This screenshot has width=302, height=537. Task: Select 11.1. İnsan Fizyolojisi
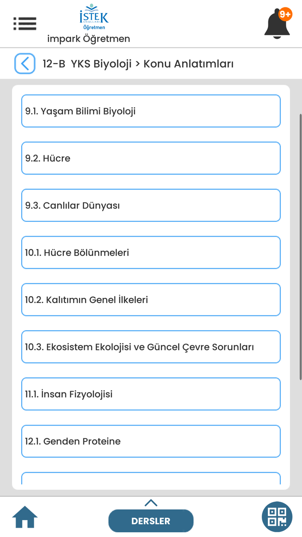151,394
